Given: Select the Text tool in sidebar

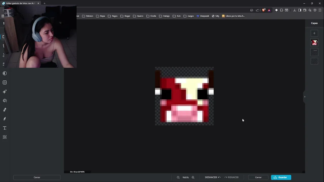Looking at the screenshot, I should [5, 128].
